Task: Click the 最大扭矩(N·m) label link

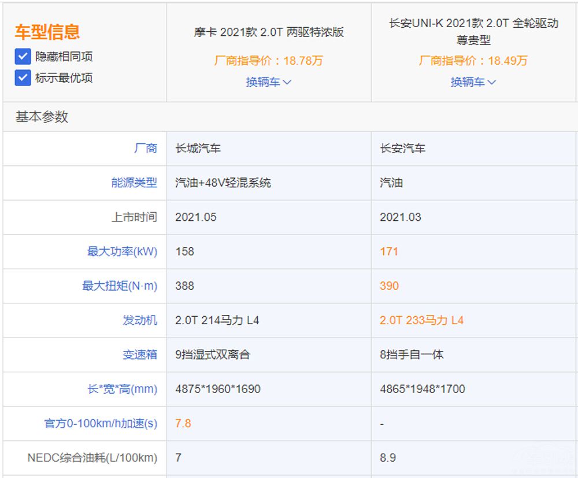Action: click(x=120, y=286)
